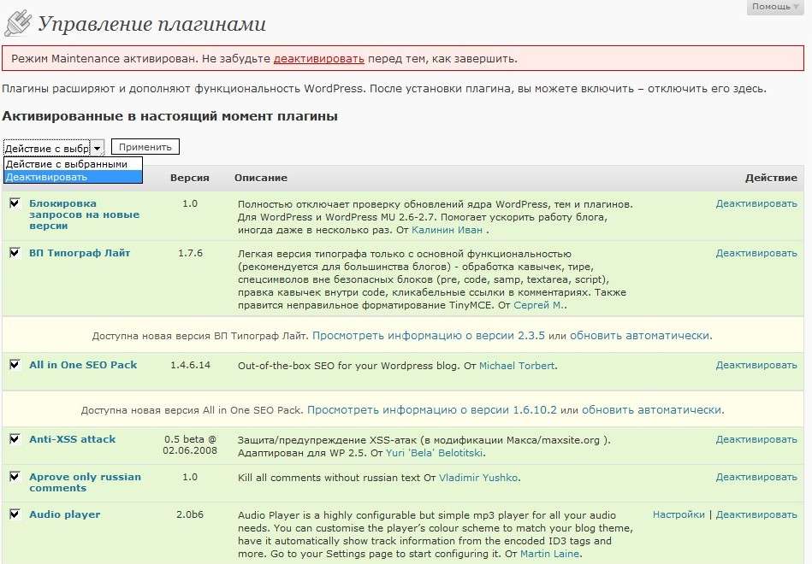
Task: Click version value 2.0b6
Action: [x=190, y=514]
